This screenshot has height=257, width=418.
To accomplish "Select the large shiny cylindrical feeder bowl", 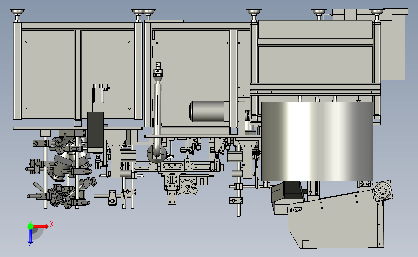I will coord(317,141).
